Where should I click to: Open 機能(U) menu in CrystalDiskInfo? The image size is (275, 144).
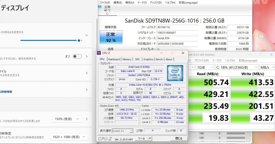point(130,2)
